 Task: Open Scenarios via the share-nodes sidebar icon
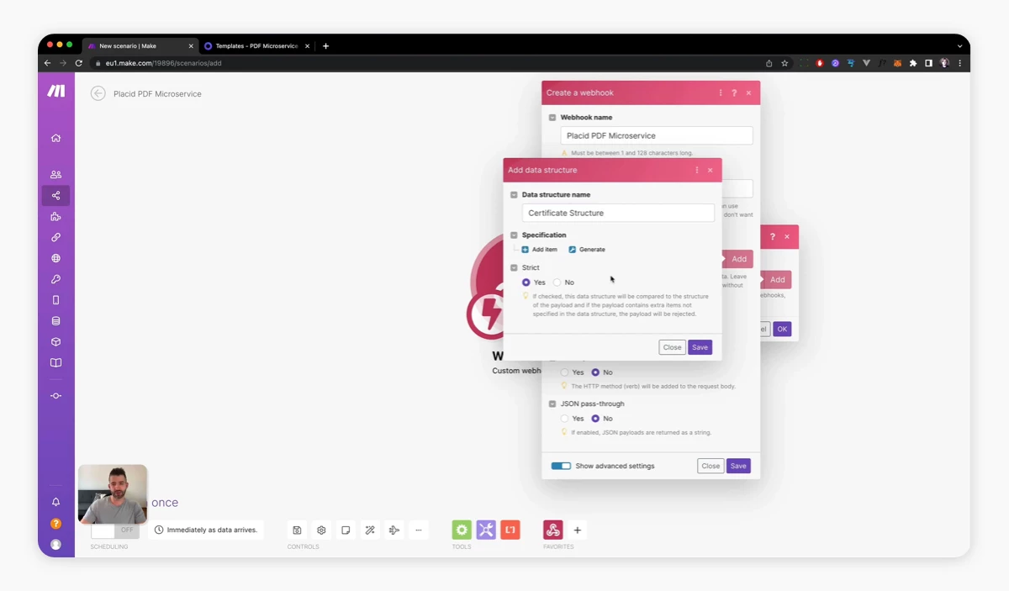click(x=55, y=196)
